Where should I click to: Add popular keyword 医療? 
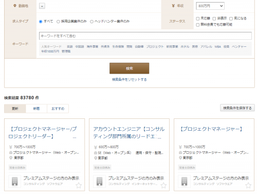point(195,47)
